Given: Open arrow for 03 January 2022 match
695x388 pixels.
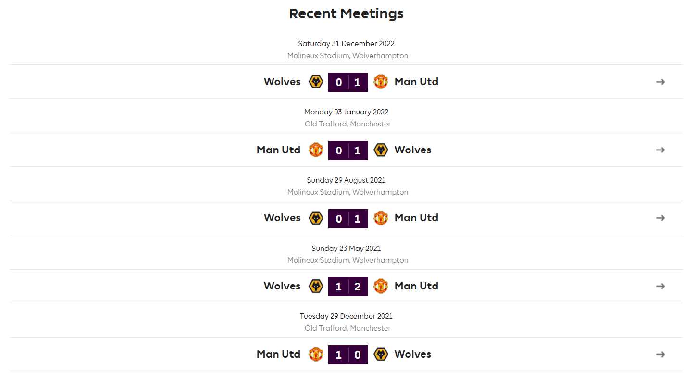Looking at the screenshot, I should (x=660, y=150).
